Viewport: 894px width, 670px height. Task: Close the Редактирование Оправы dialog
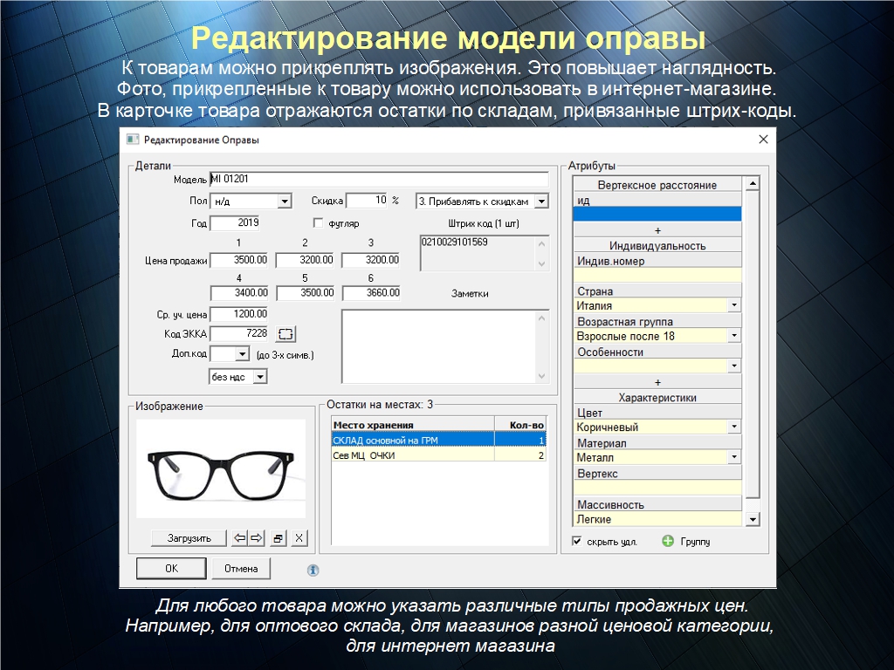(x=763, y=140)
